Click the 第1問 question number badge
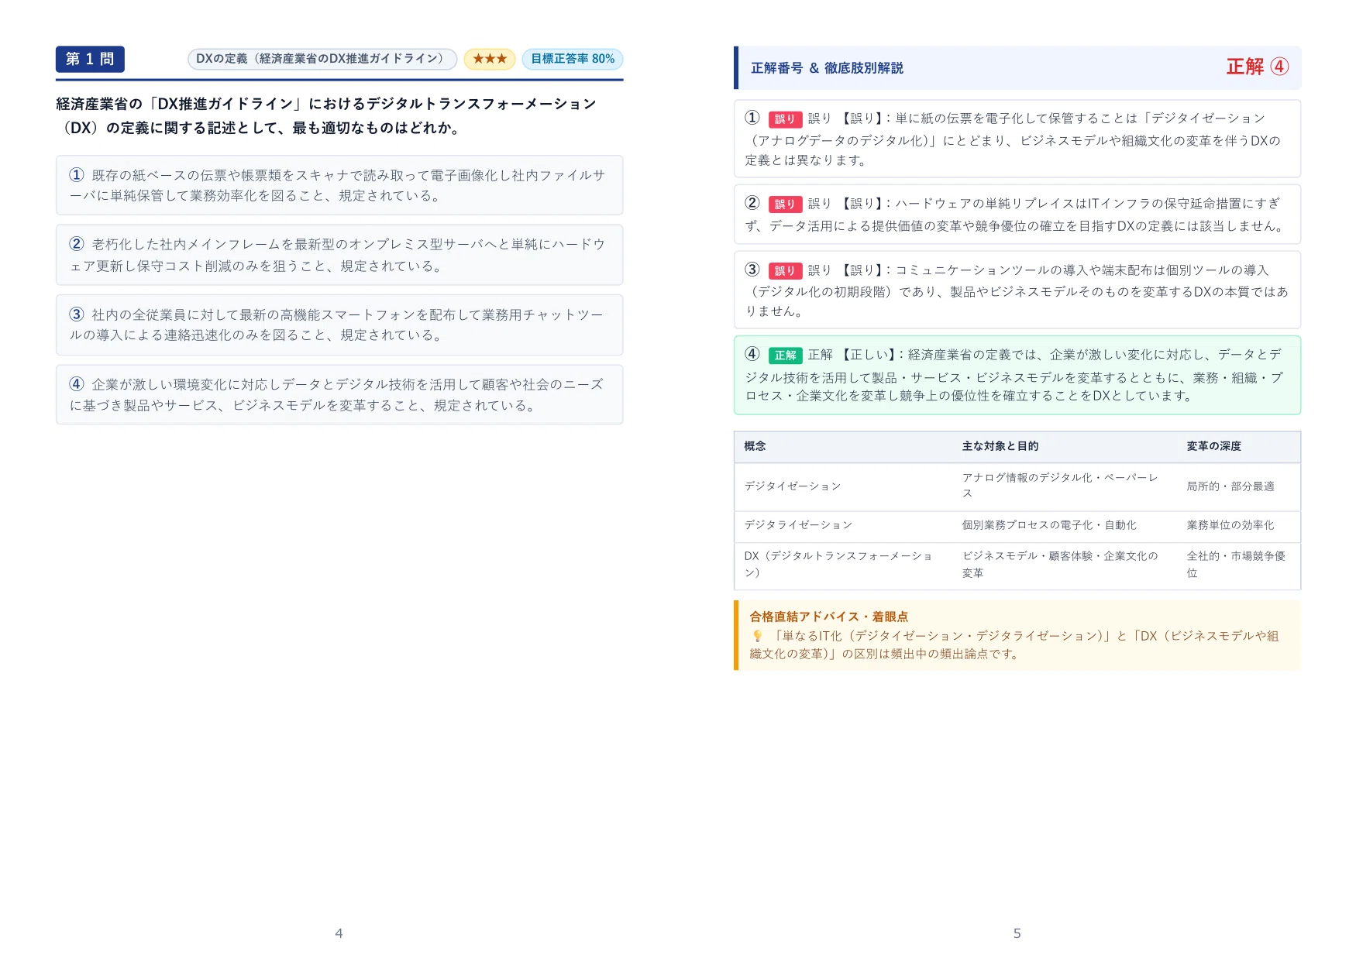This screenshot has width=1356, height=962. (x=90, y=60)
